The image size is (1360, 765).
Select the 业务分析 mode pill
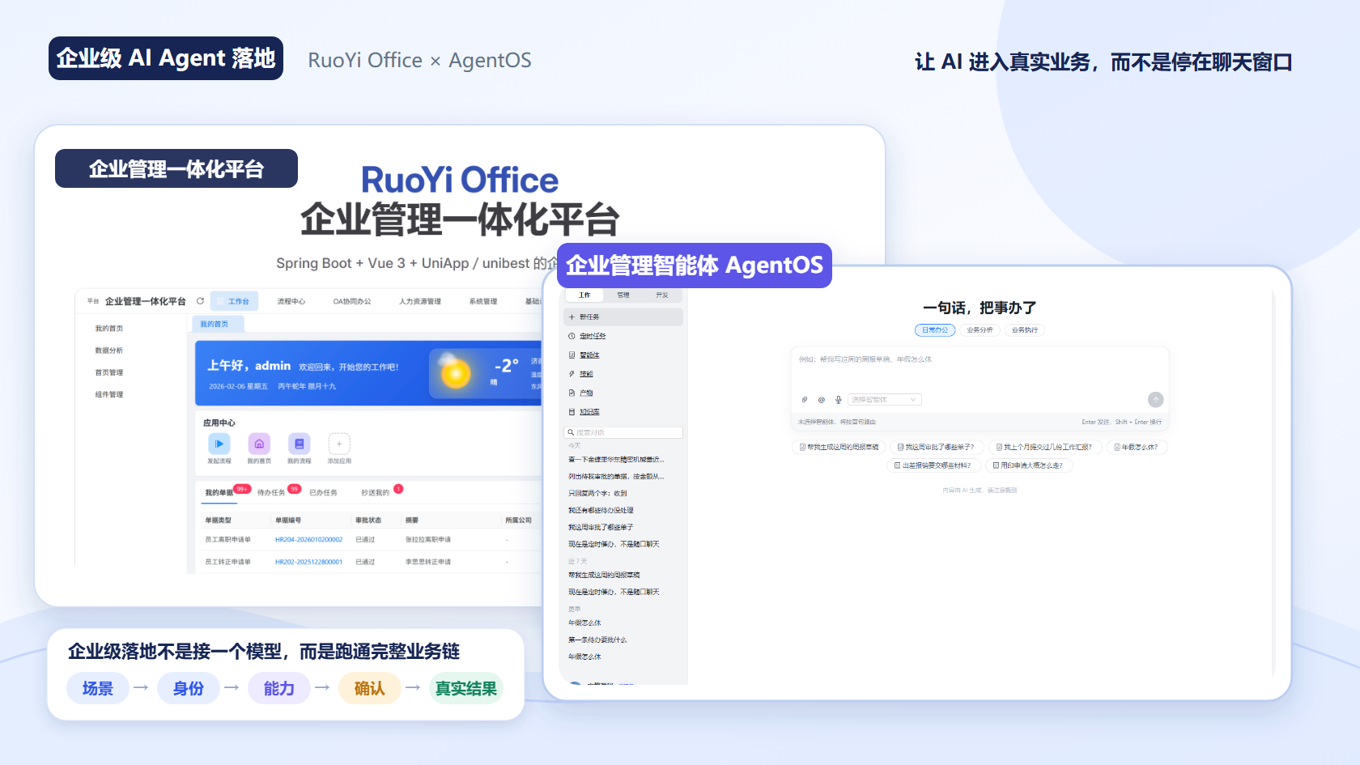coord(980,330)
